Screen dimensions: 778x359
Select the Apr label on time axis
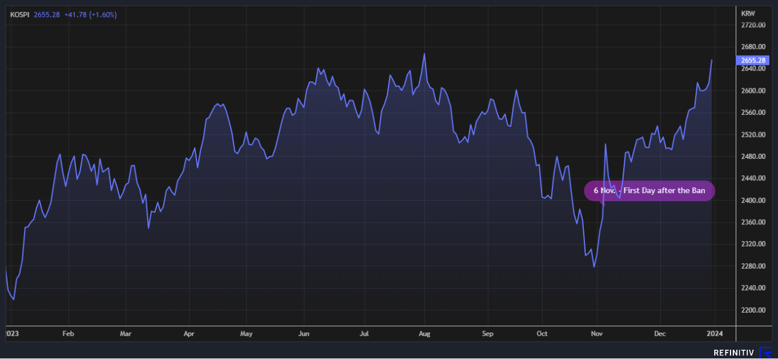(x=189, y=334)
